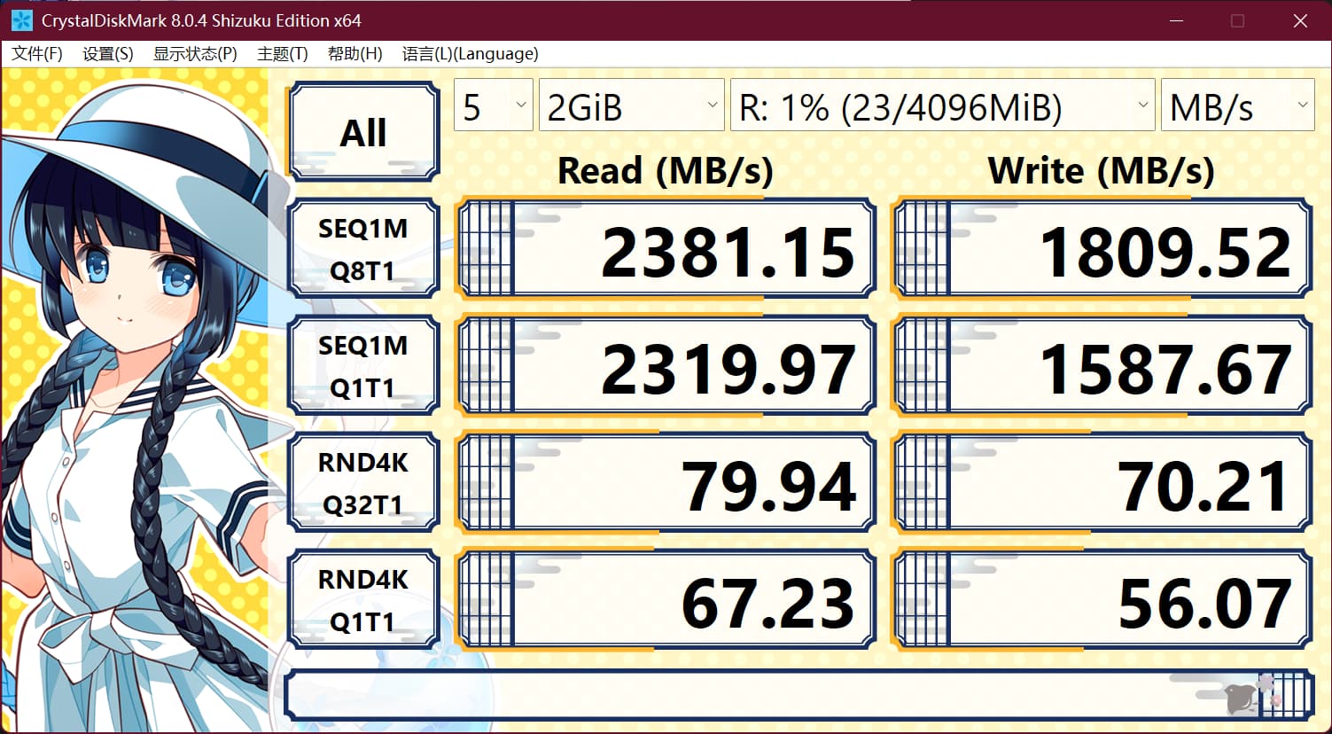
Task: Open the 文件(F) menu
Action: [36, 54]
